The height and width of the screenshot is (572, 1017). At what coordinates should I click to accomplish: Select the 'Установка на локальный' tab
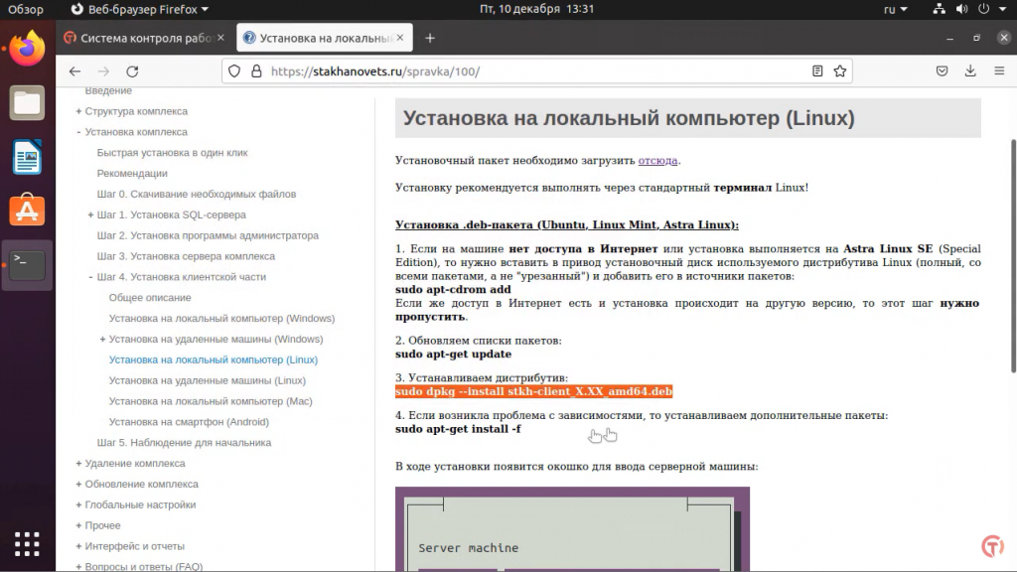(x=325, y=39)
